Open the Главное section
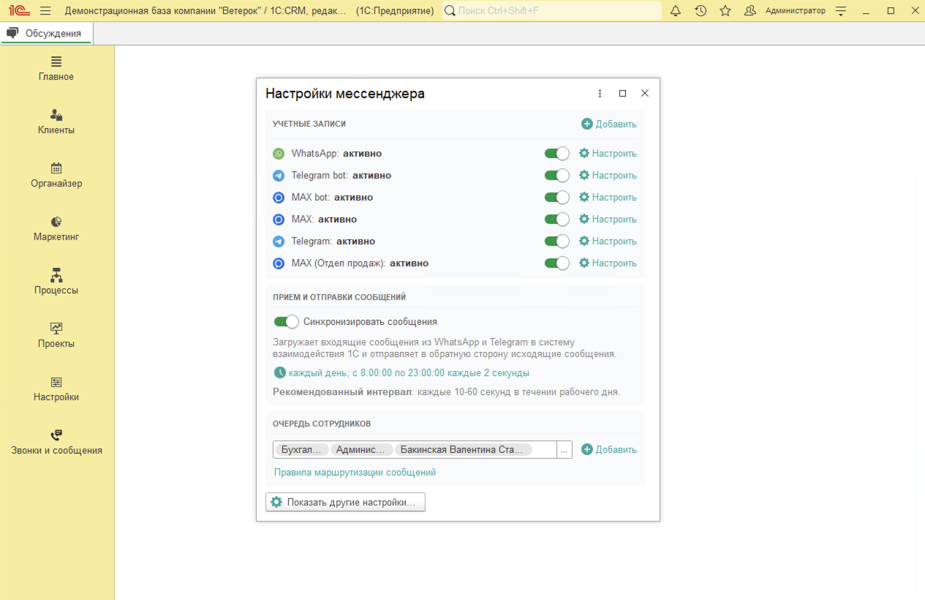Viewport: 925px width, 600px height. [x=56, y=68]
